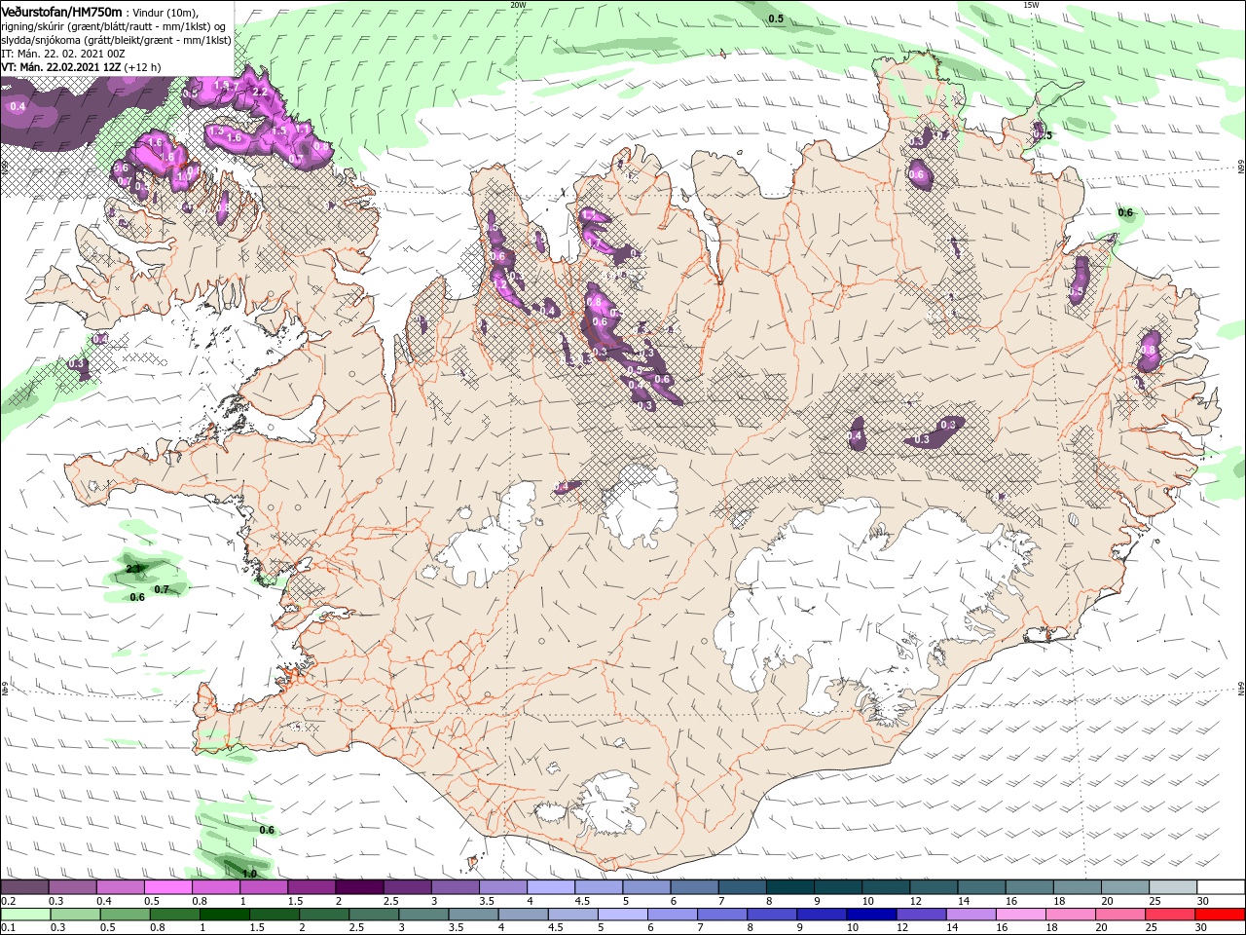Pick the white swatch ending the snow scale

(1219, 887)
